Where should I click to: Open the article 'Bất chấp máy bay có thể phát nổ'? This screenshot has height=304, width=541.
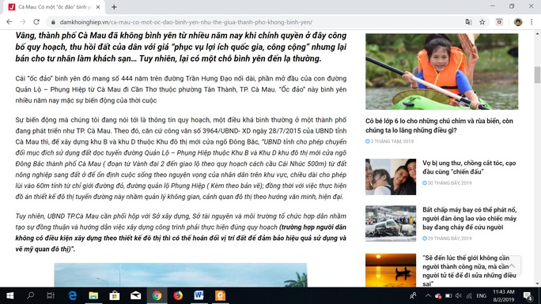[x=469, y=218]
